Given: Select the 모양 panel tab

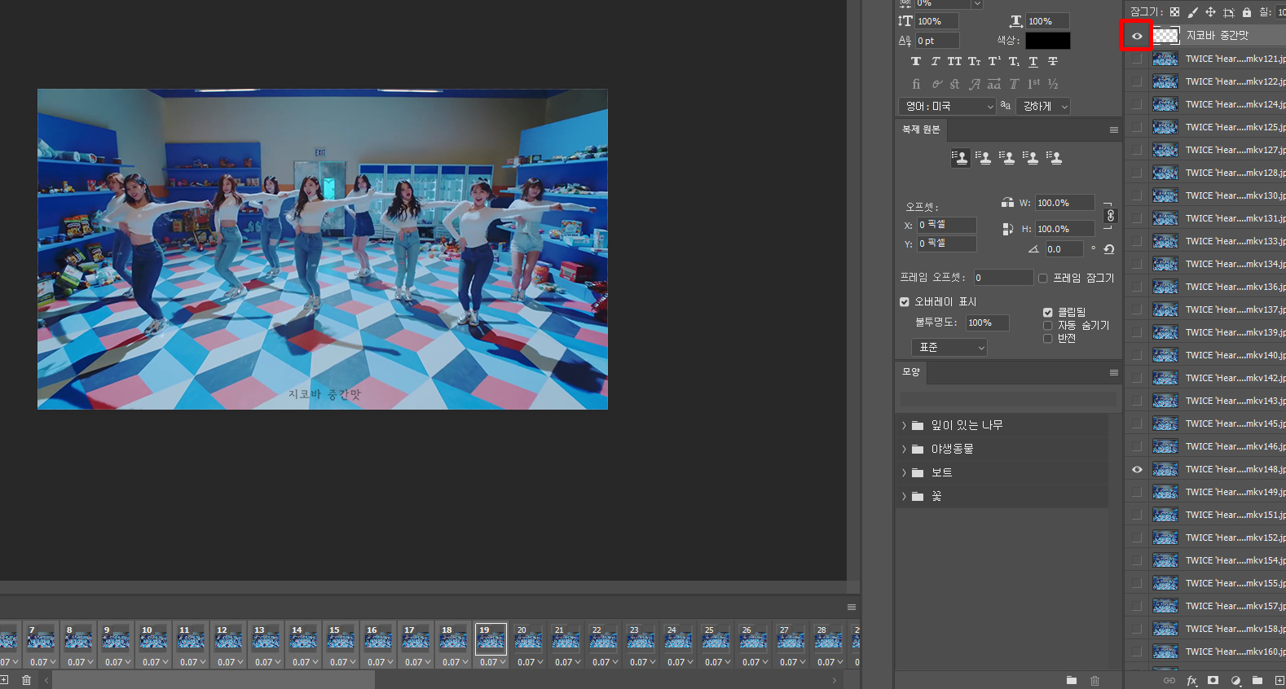Looking at the screenshot, I should click(x=910, y=372).
